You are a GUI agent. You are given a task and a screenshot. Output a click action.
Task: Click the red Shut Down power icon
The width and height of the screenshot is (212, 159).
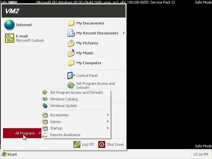click(102, 144)
